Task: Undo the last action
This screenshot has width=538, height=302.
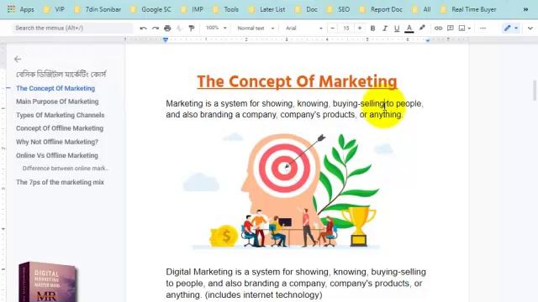Action: click(x=143, y=29)
